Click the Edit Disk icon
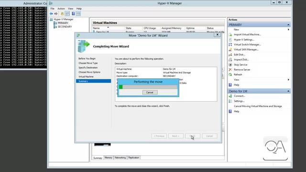 click(230, 54)
